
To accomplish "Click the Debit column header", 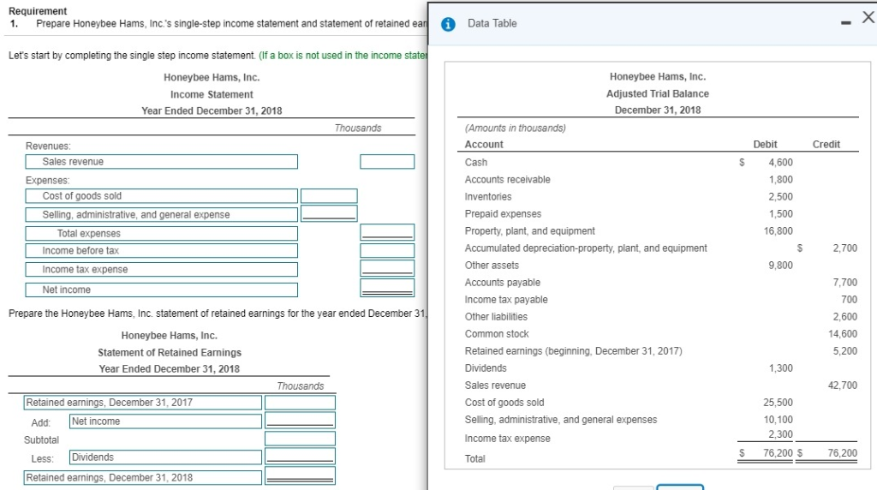I will 765,144.
